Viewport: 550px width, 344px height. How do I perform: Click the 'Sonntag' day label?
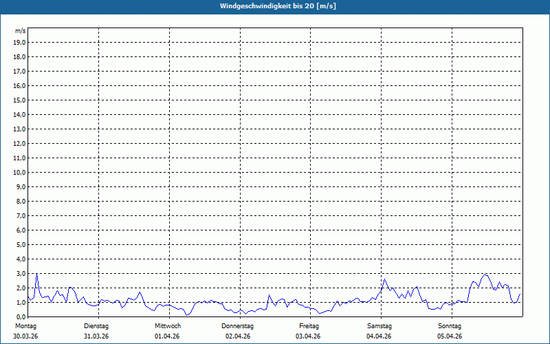(450, 326)
